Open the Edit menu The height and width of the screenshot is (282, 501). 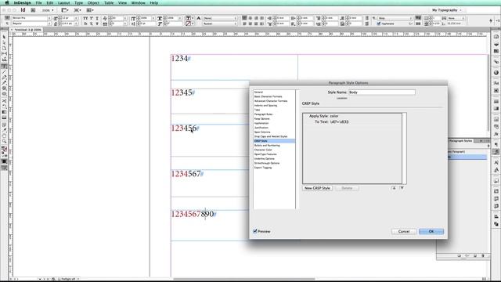50,3
